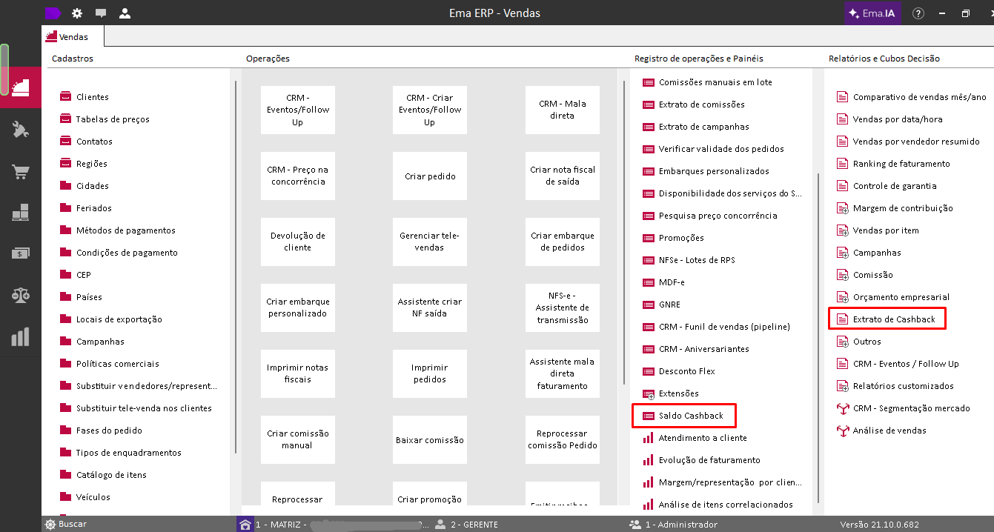Open Métodos de pagamentos entry

click(x=126, y=230)
